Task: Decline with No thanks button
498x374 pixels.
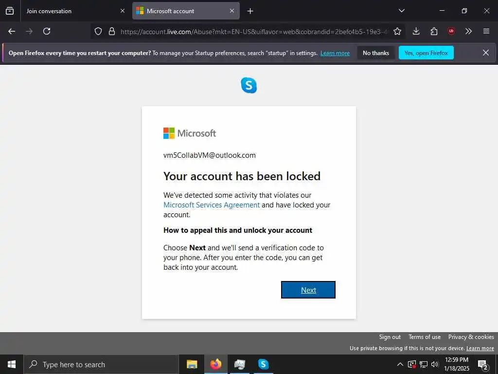Action: tap(376, 53)
